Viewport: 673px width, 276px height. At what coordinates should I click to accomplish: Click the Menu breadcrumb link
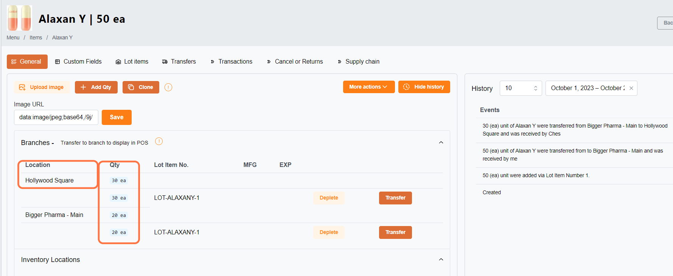point(13,37)
